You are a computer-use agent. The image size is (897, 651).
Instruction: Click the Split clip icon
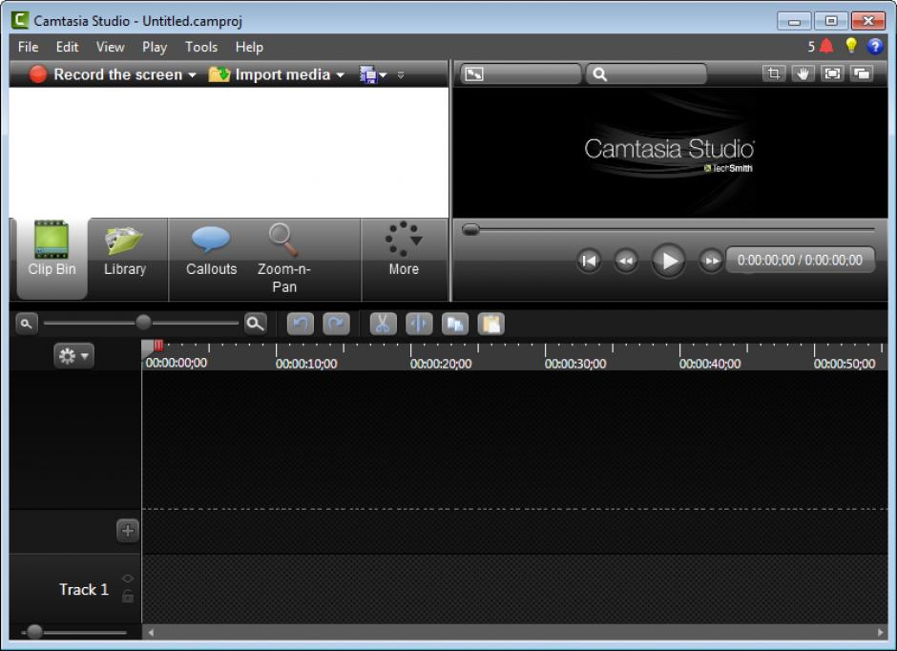tap(419, 324)
